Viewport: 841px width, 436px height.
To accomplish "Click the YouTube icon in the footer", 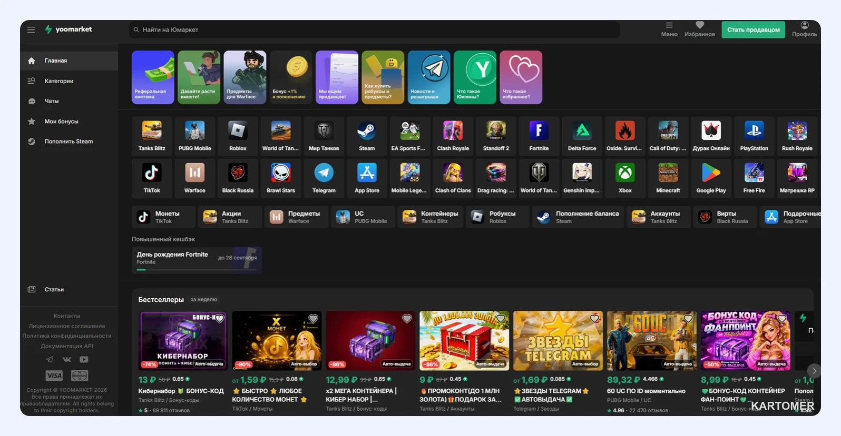I will (84, 360).
